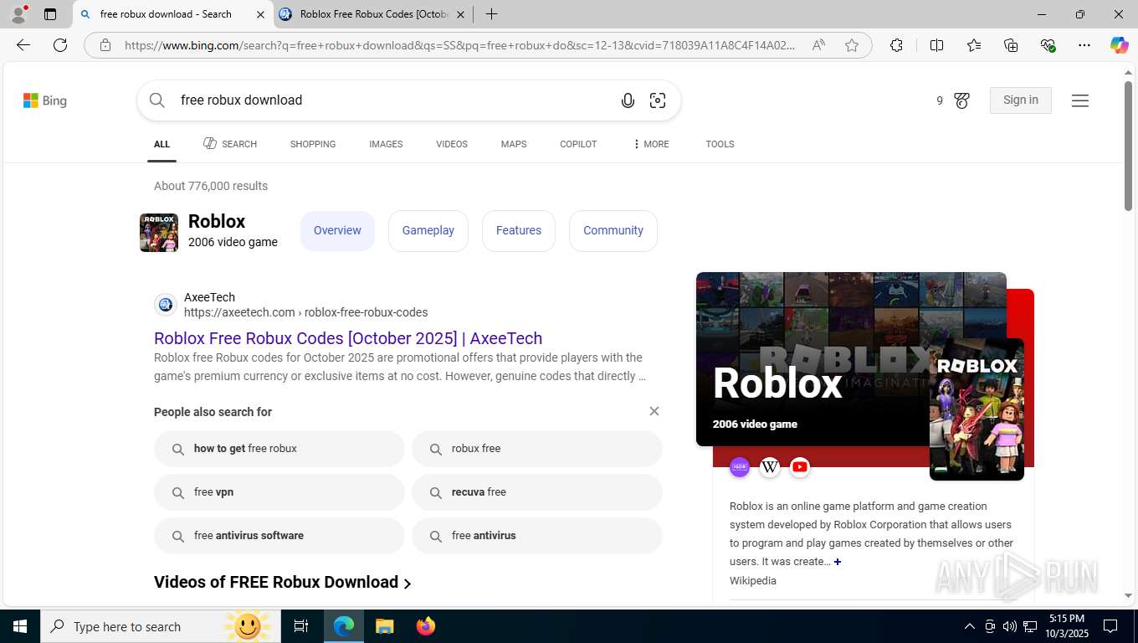
Task: Search suggestion recuva free
Action: click(536, 492)
